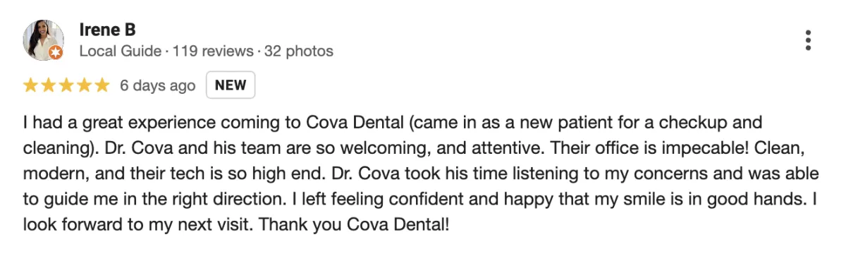Click the fourth rating star
Screen dimensions: 846x254
(84, 85)
